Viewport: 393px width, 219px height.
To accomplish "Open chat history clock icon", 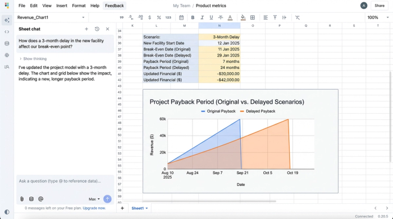I will point(97,29).
